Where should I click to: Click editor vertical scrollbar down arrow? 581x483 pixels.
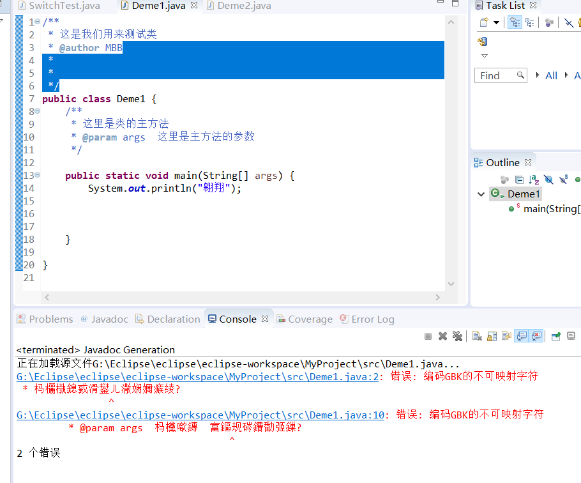click(451, 284)
